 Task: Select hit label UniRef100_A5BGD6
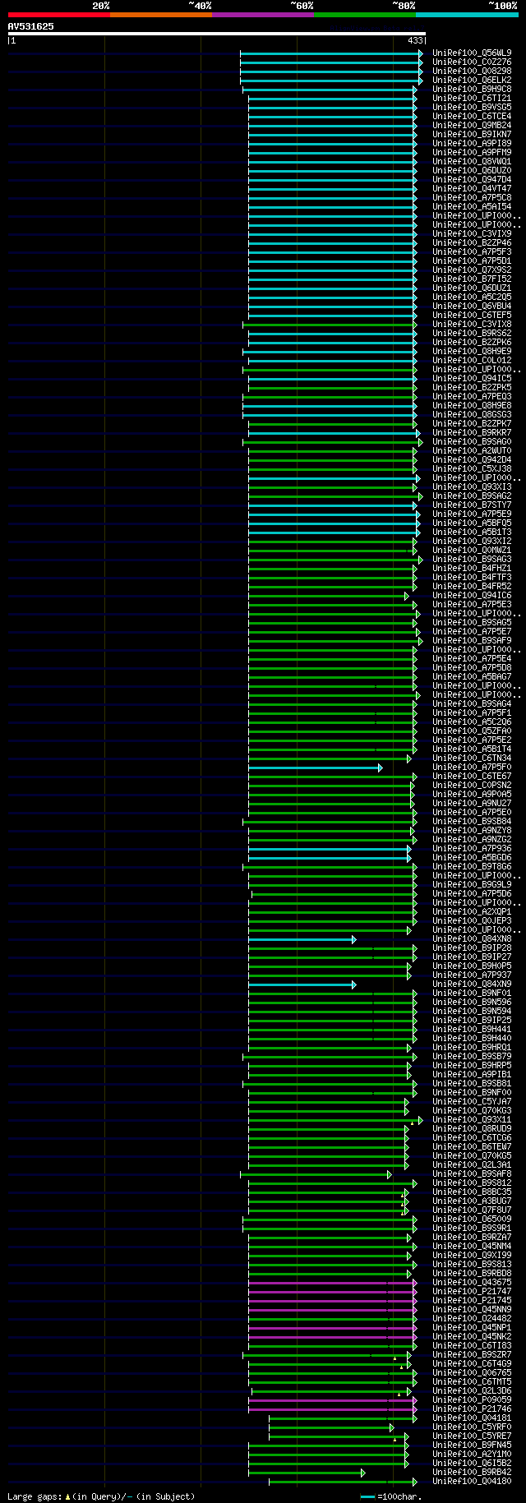[472, 858]
